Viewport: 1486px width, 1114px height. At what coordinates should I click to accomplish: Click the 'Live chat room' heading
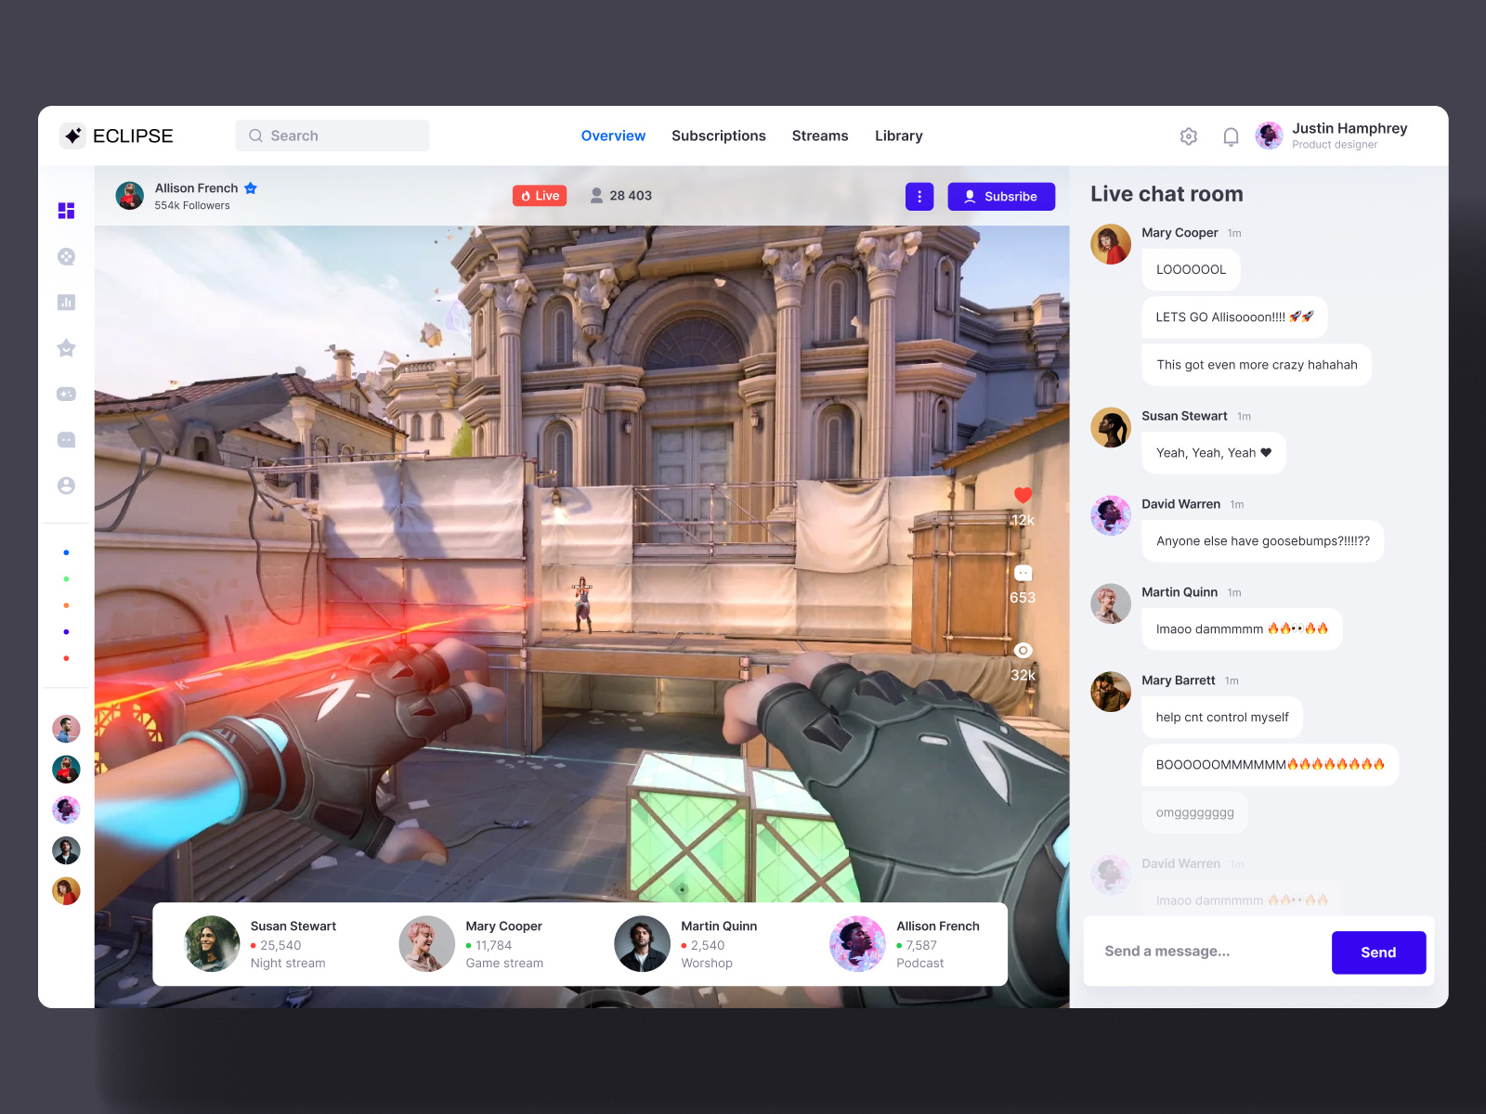1167,194
